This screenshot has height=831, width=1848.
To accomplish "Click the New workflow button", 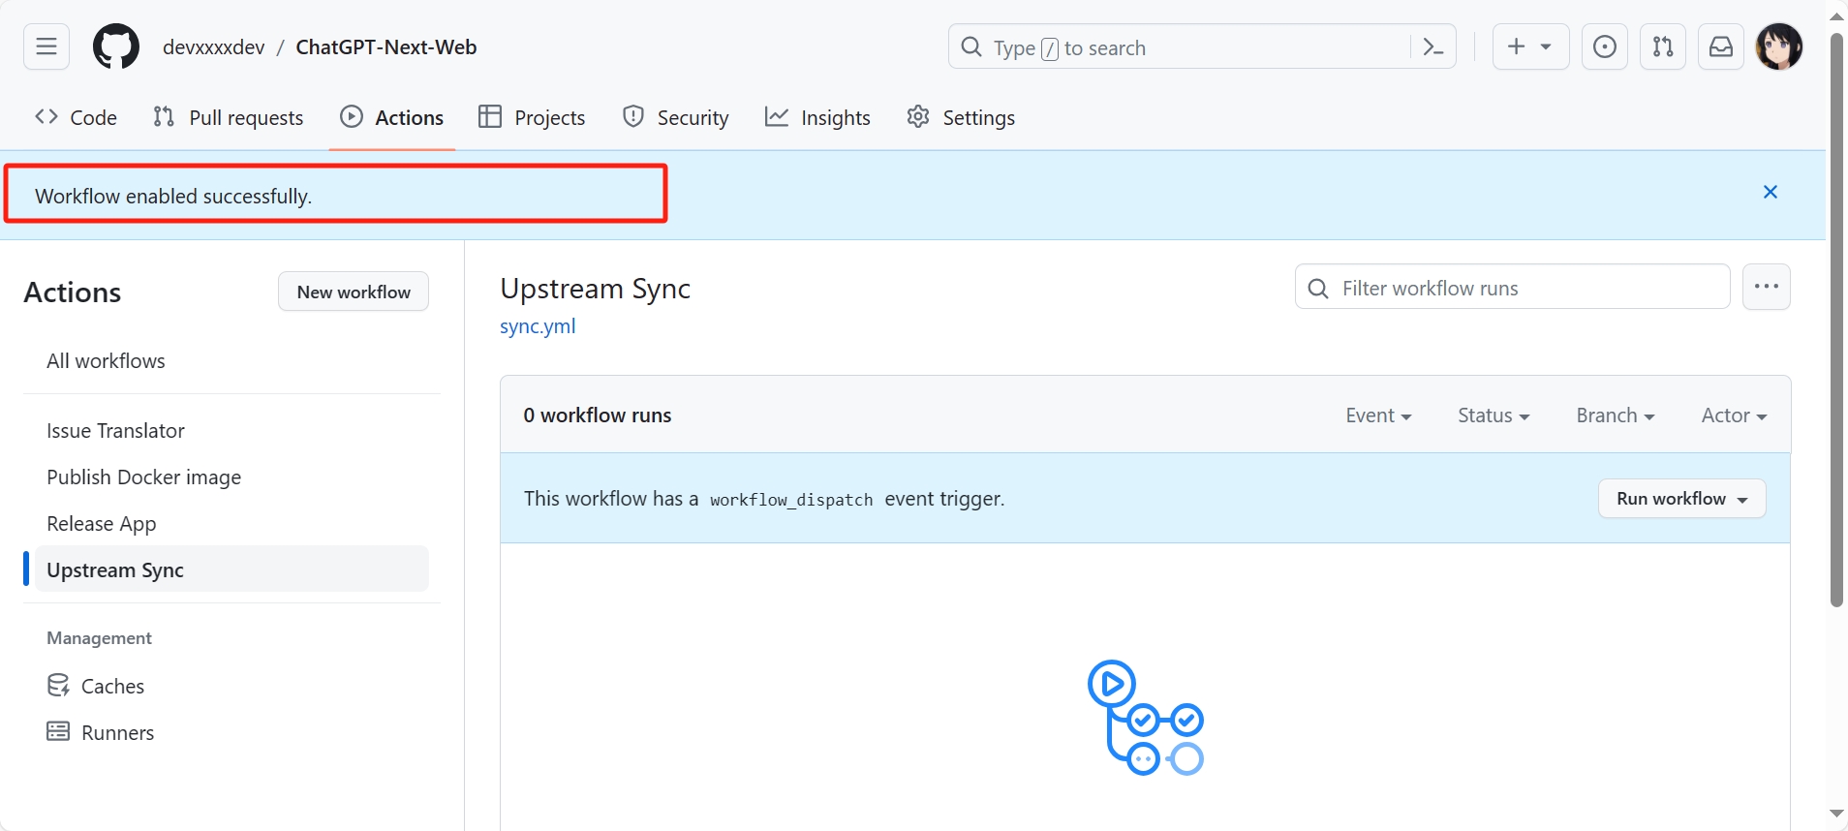I will point(354,292).
